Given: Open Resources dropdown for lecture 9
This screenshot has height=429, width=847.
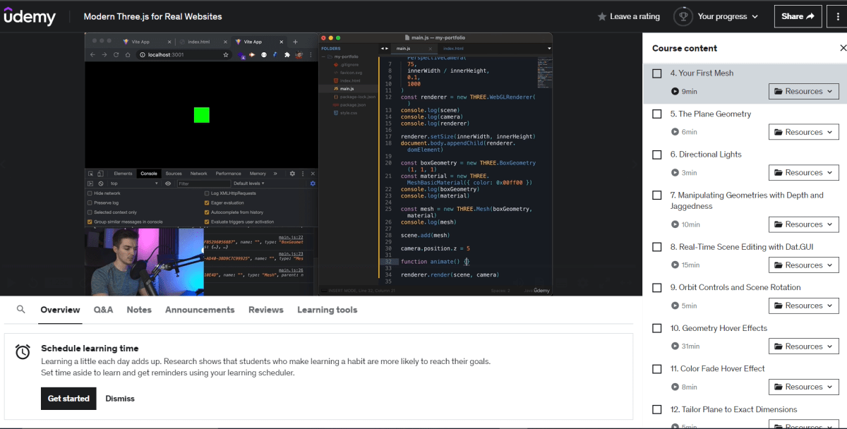Looking at the screenshot, I should pos(803,306).
